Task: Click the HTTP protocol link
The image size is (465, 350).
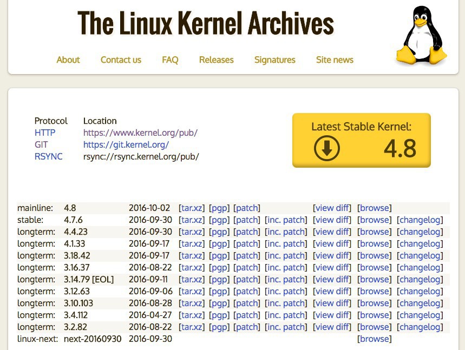Action: coord(45,133)
